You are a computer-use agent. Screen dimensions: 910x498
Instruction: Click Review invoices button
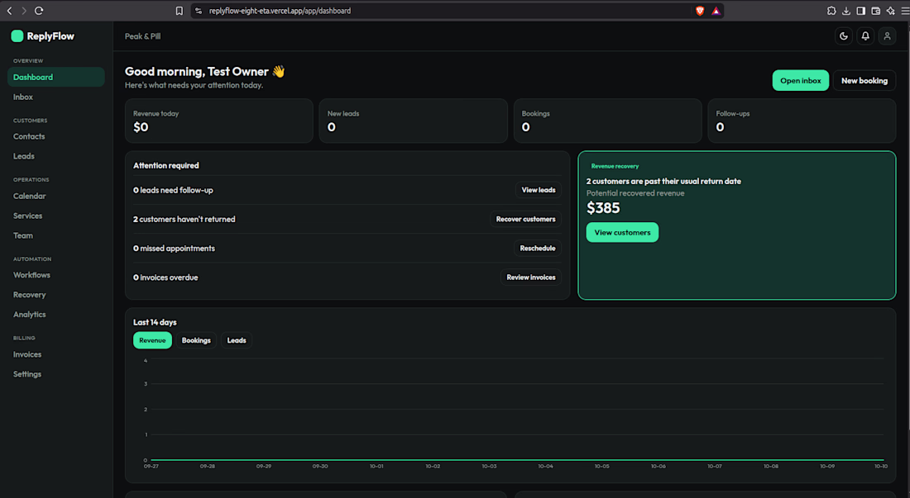coord(531,277)
